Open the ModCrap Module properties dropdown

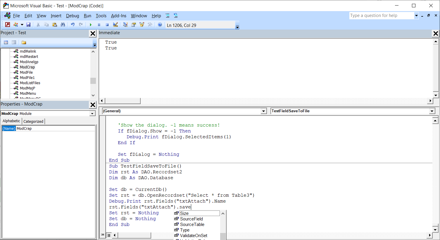(92, 114)
